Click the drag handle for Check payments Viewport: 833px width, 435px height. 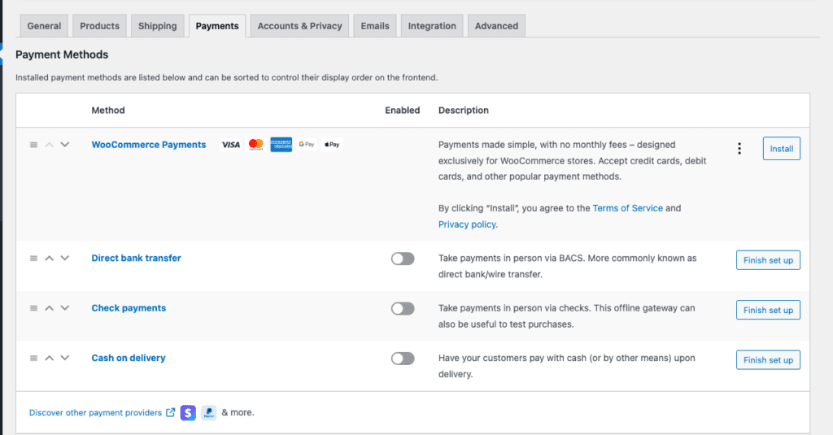pos(33,308)
